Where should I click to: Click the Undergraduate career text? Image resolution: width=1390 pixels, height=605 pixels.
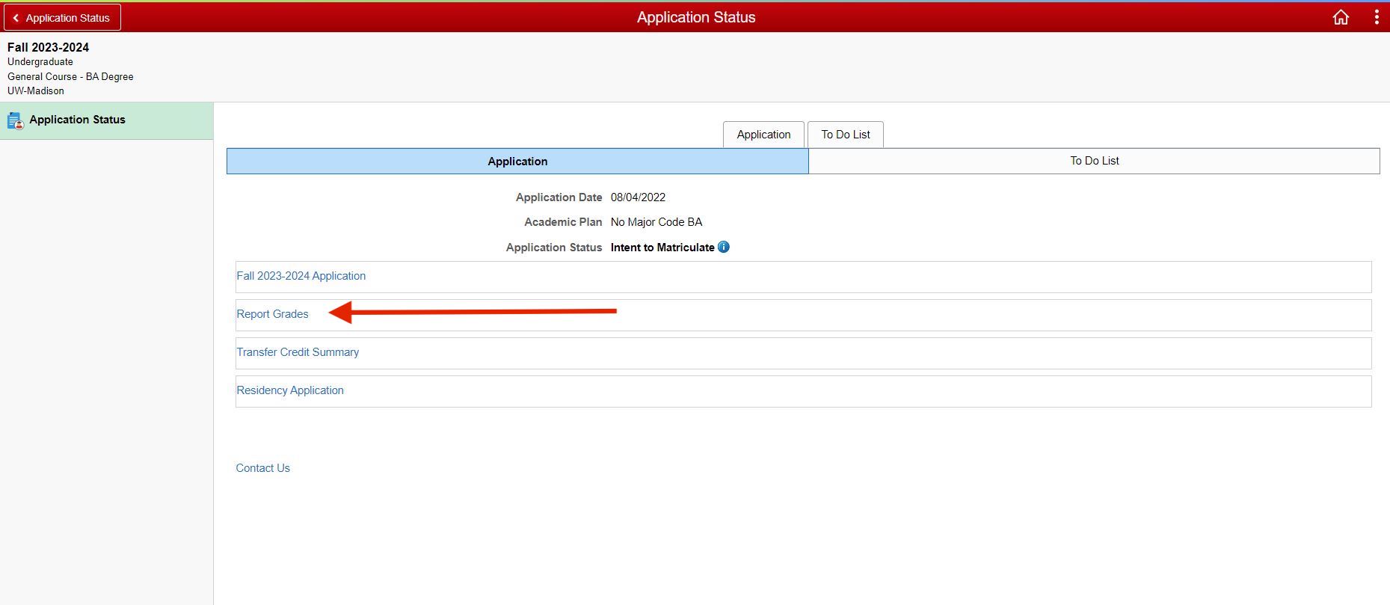pyautogui.click(x=40, y=62)
